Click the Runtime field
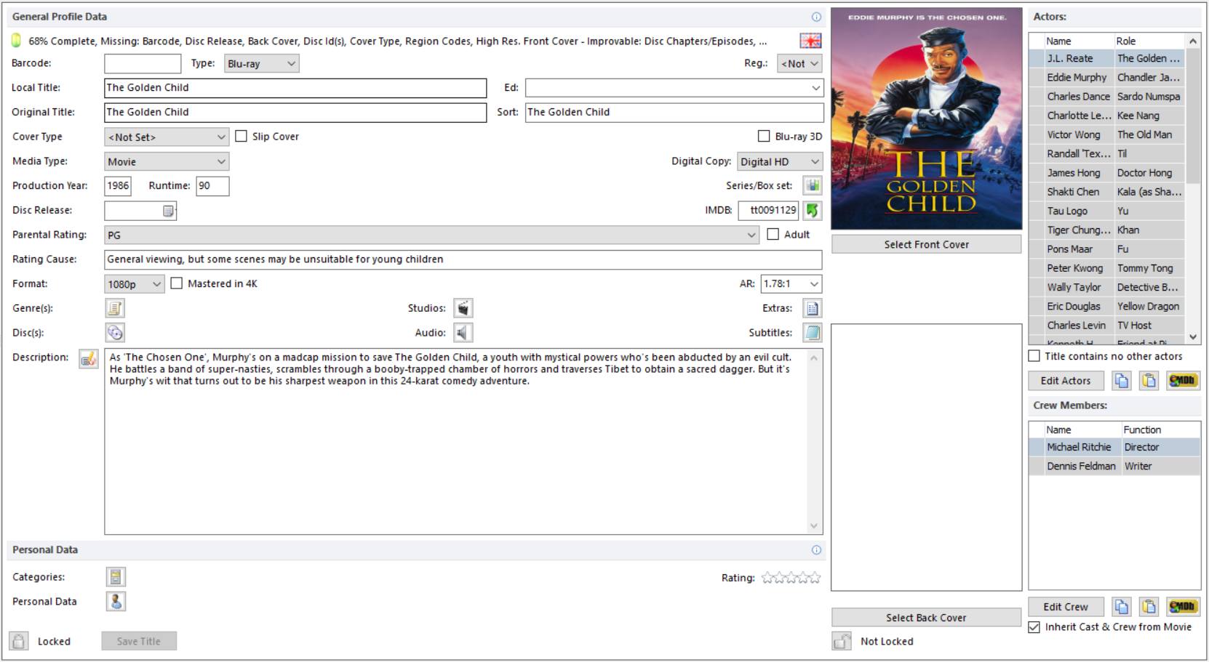The image size is (1209, 662). tap(212, 186)
